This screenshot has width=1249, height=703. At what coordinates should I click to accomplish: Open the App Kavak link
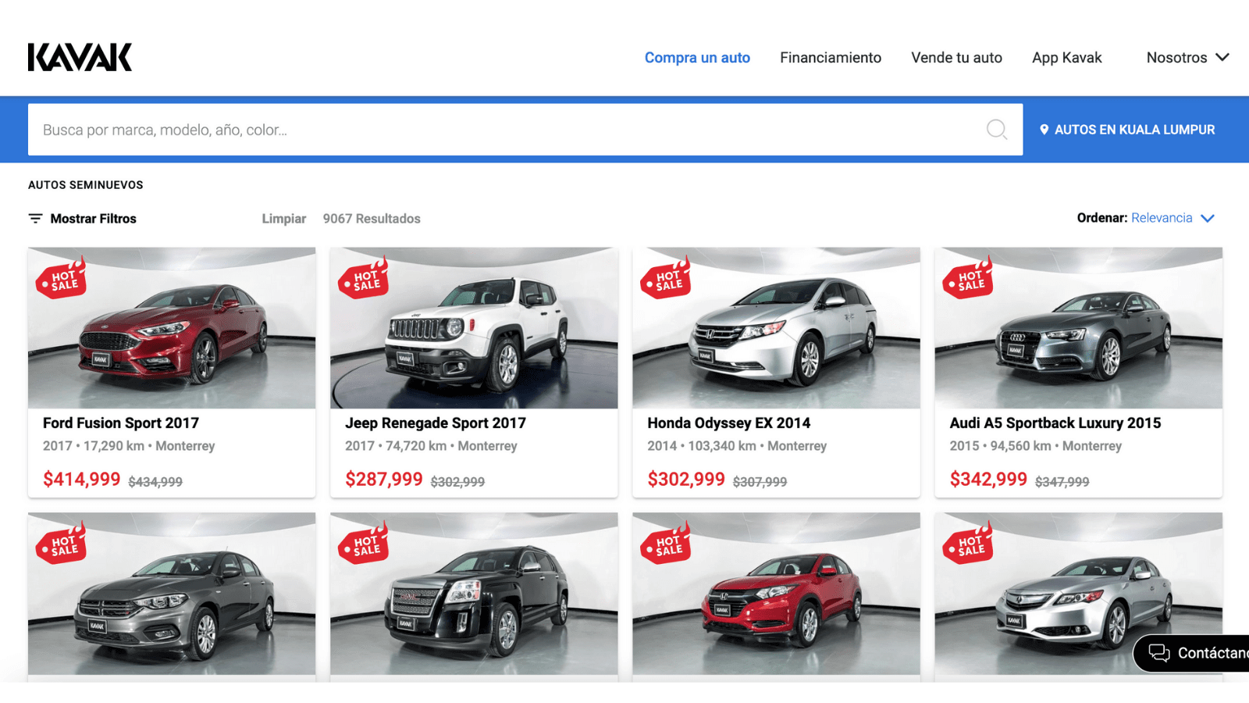(1067, 58)
